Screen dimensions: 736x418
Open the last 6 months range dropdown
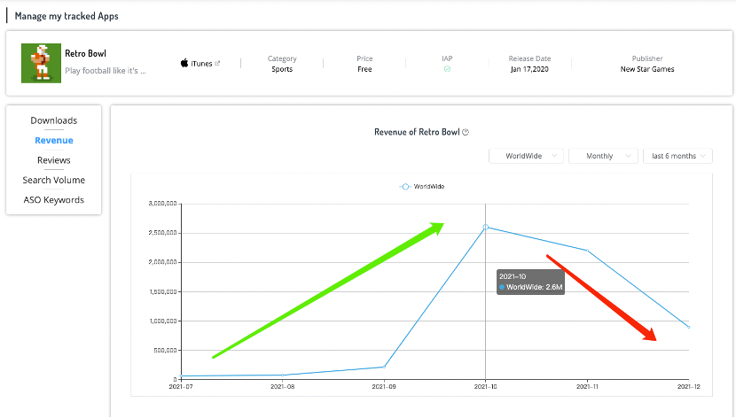[x=677, y=156]
